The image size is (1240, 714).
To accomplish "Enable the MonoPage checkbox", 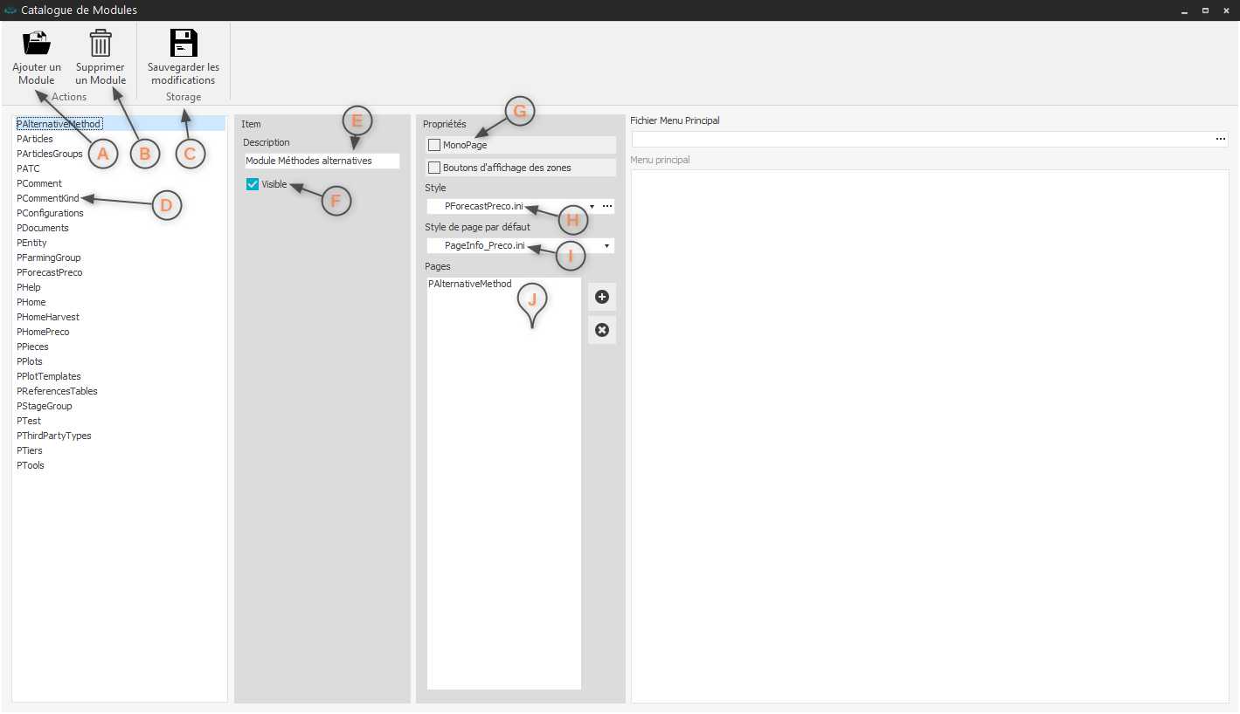I will point(434,145).
